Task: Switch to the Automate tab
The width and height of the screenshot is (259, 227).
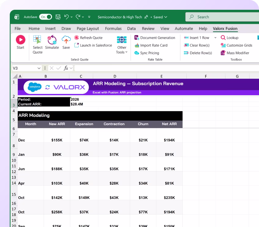Action: pos(184,29)
